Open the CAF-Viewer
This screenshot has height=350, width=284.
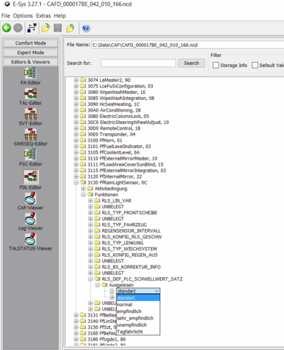click(x=31, y=201)
